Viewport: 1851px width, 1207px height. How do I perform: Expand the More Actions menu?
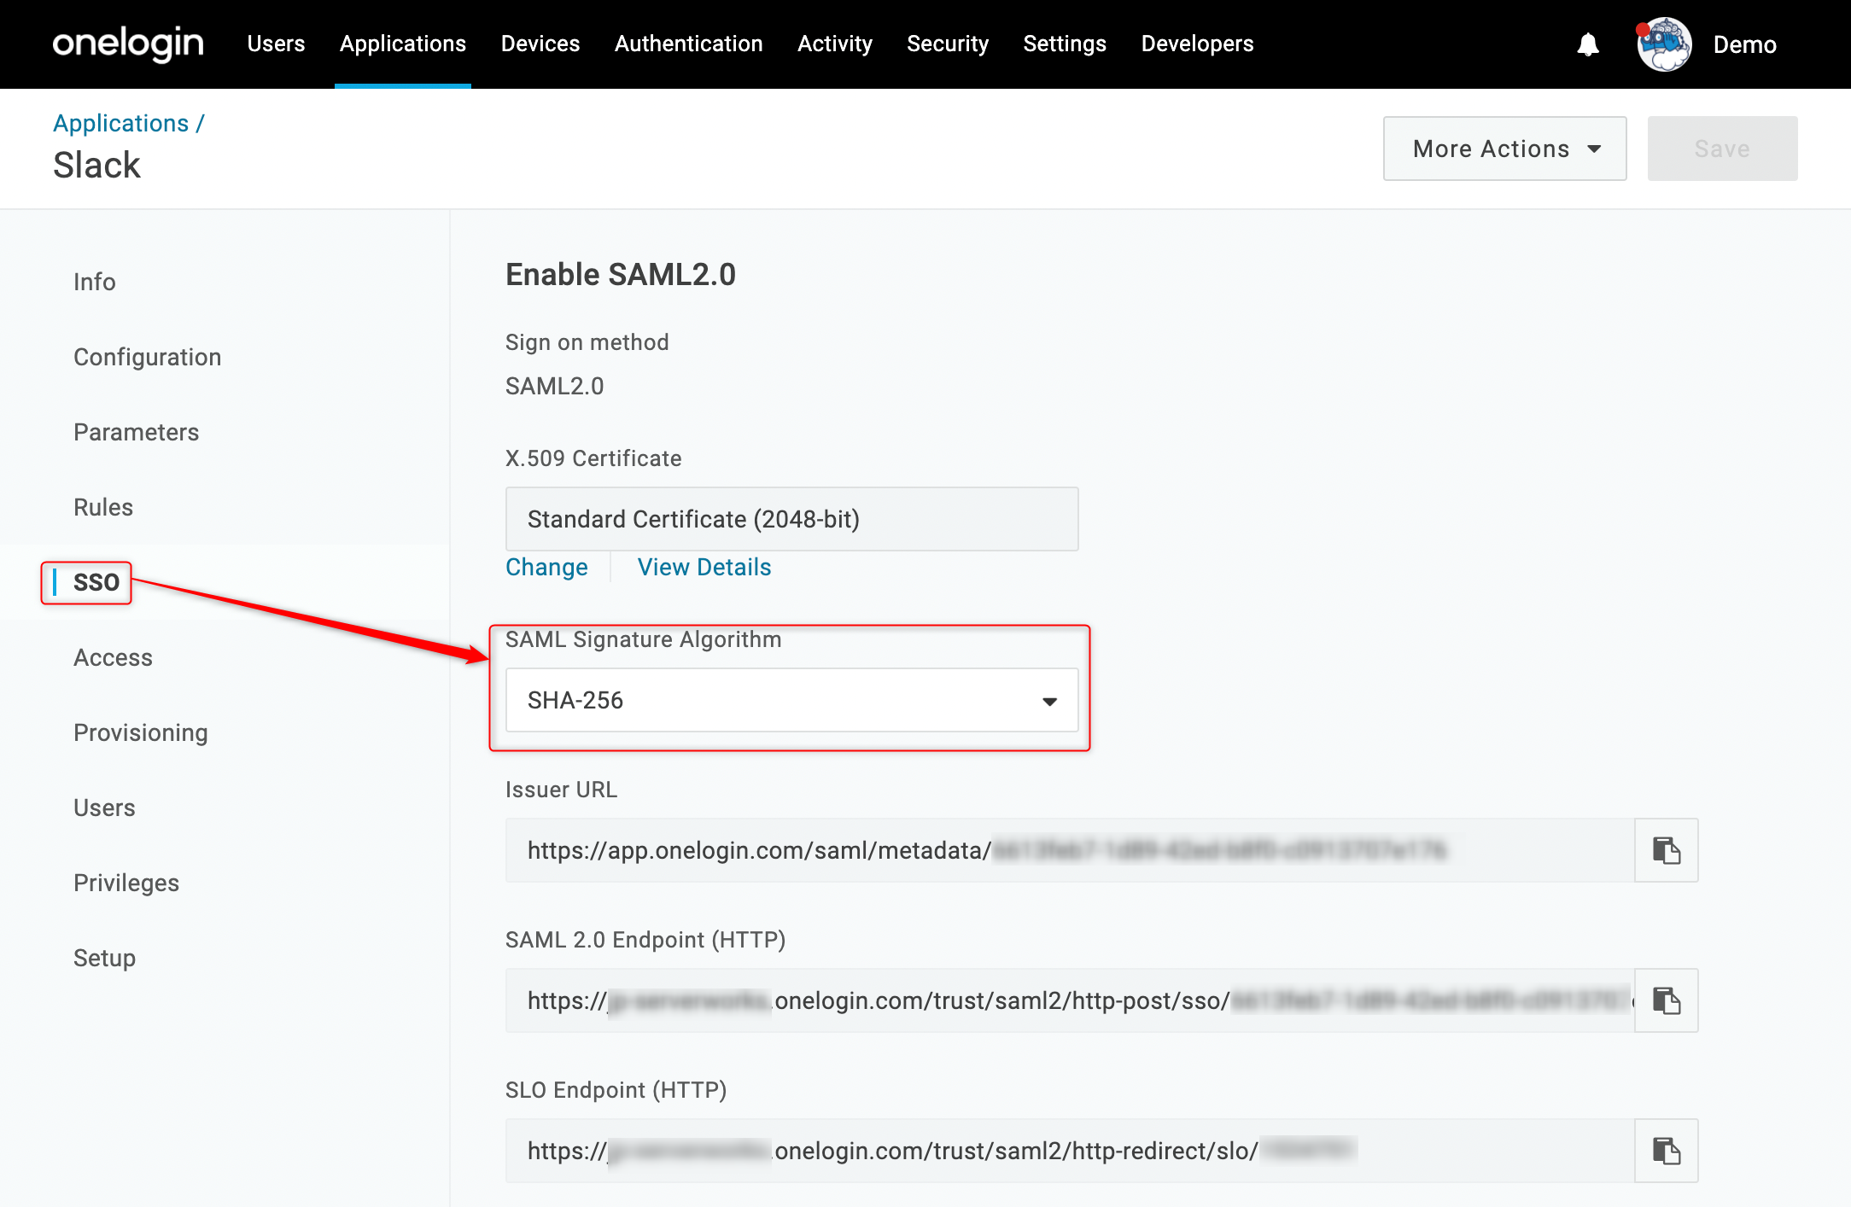(1504, 149)
